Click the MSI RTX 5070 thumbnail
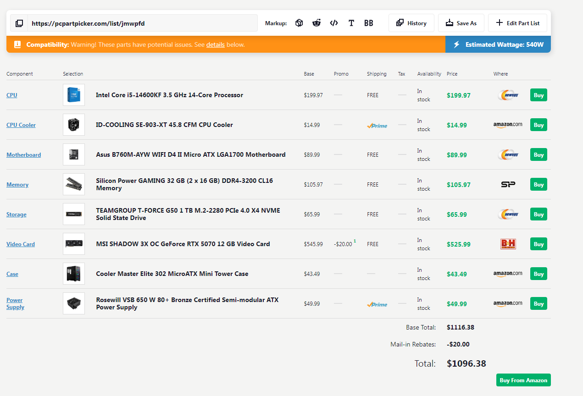This screenshot has width=583, height=396. pos(74,244)
